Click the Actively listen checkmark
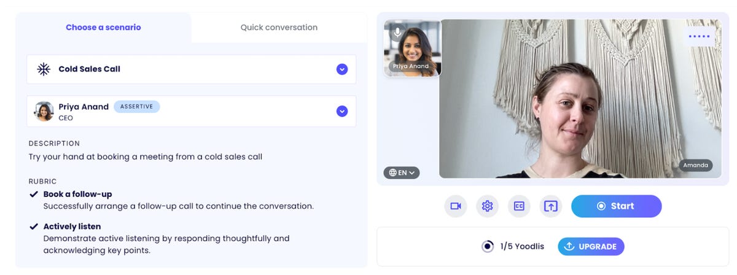The width and height of the screenshot is (737, 275). tap(34, 227)
